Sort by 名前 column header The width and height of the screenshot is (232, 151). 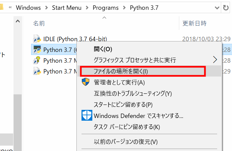coord(39,23)
